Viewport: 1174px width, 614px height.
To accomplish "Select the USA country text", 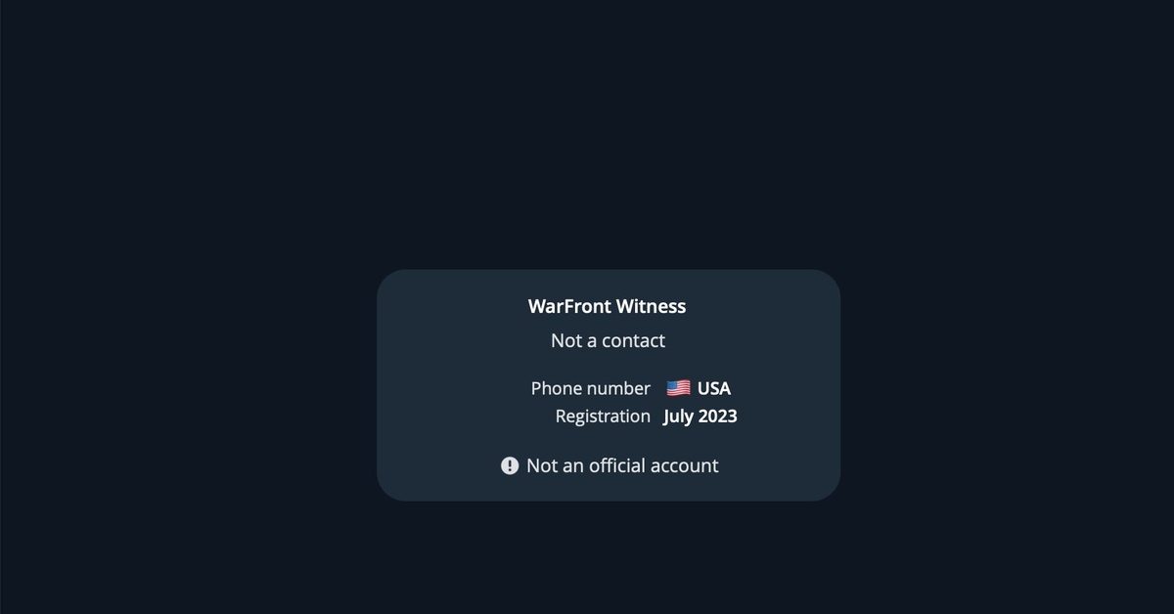I will 714,388.
